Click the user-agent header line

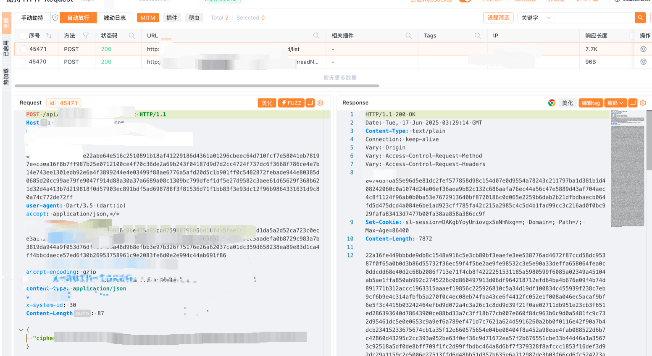(x=76, y=205)
